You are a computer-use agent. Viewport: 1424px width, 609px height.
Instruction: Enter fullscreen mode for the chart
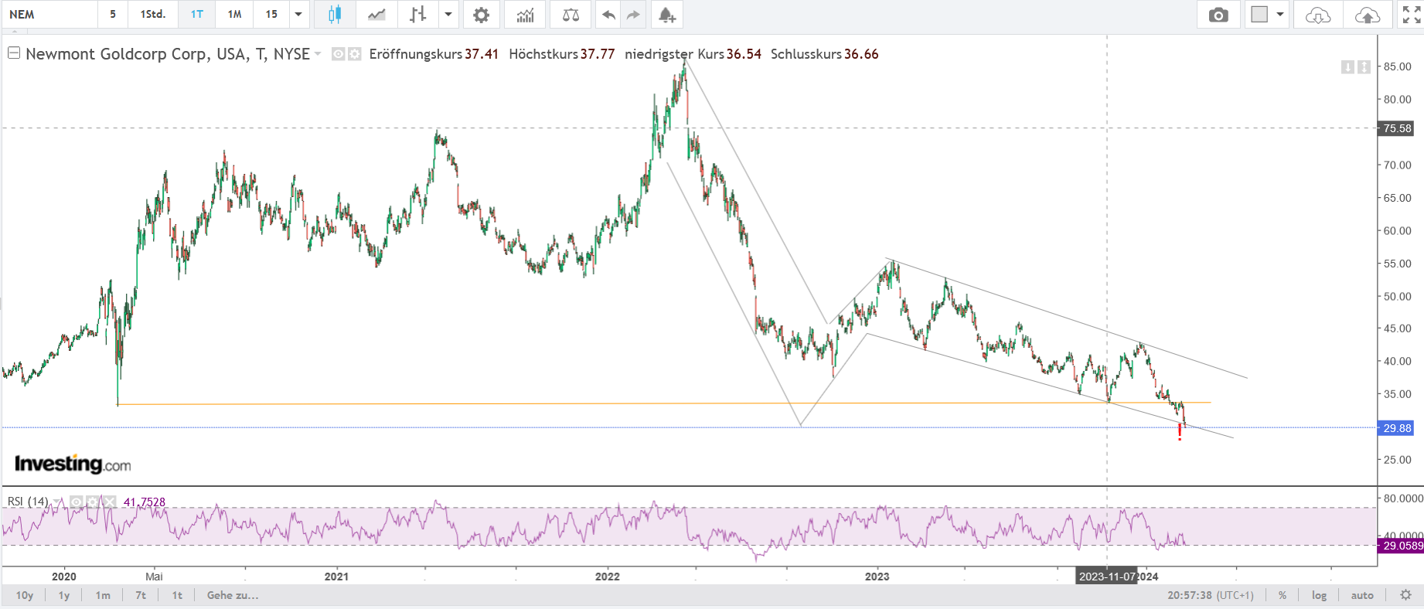pos(1411,15)
